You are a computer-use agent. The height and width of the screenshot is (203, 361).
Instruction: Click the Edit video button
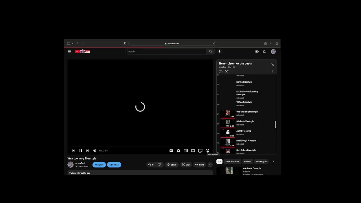point(114,165)
